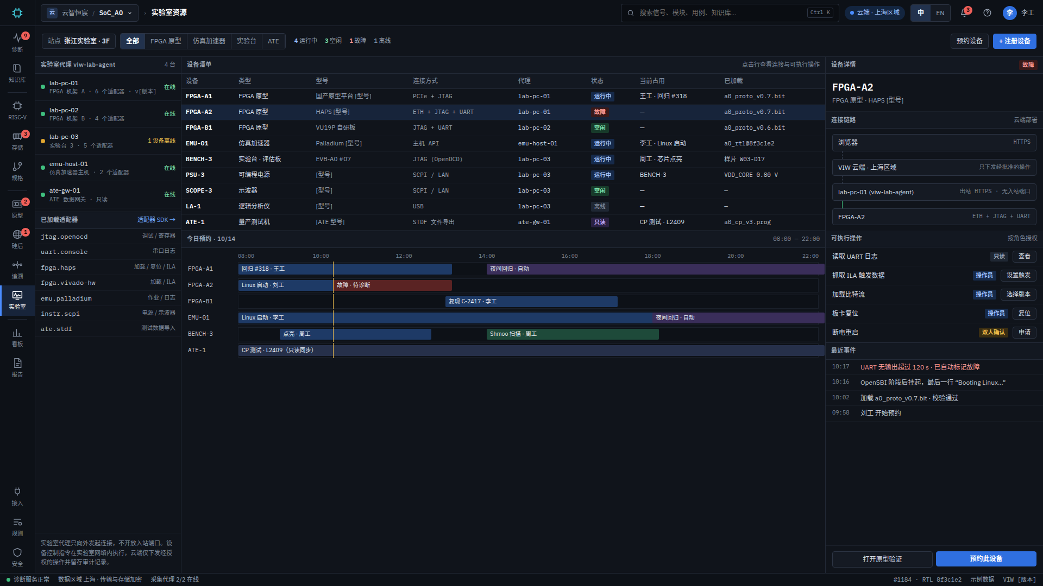The image size is (1043, 586).
Task: Open the 诊断 sidebar icon
Action: [x=17, y=42]
